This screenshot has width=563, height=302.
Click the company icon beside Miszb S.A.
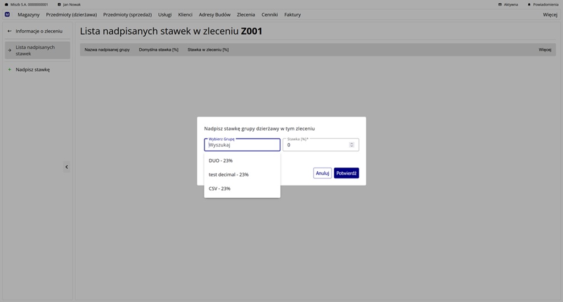(7, 4)
